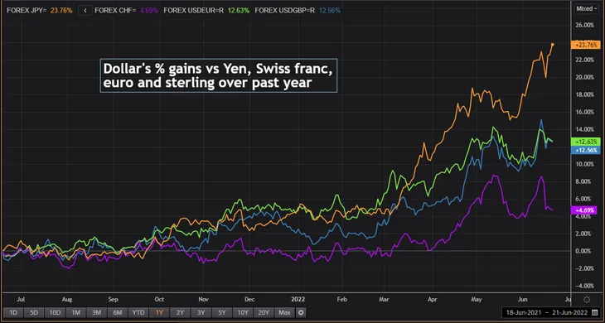Open chart settings gear beside Max button
Viewport: 605px width, 323px height.
coord(302,312)
